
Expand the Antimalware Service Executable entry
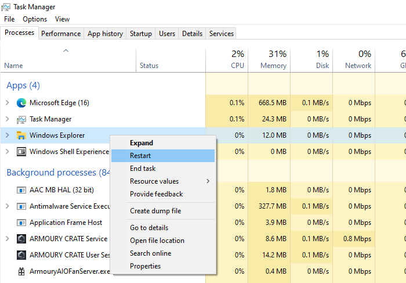8,206
